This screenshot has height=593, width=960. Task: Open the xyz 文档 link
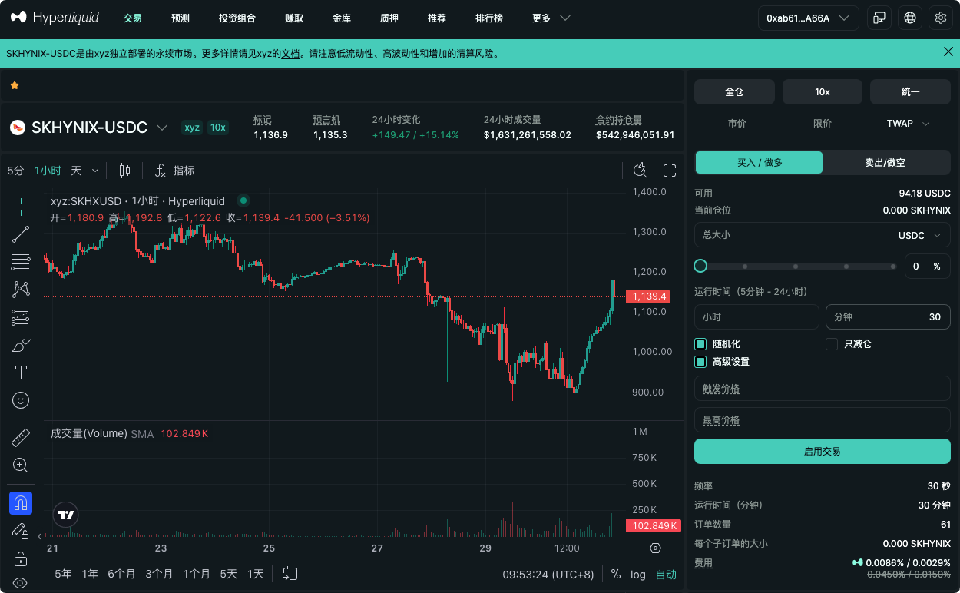pos(290,54)
